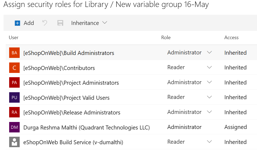Click the RA avatar for Release Administrators
This screenshot has height=152, width=257.
tap(14, 112)
